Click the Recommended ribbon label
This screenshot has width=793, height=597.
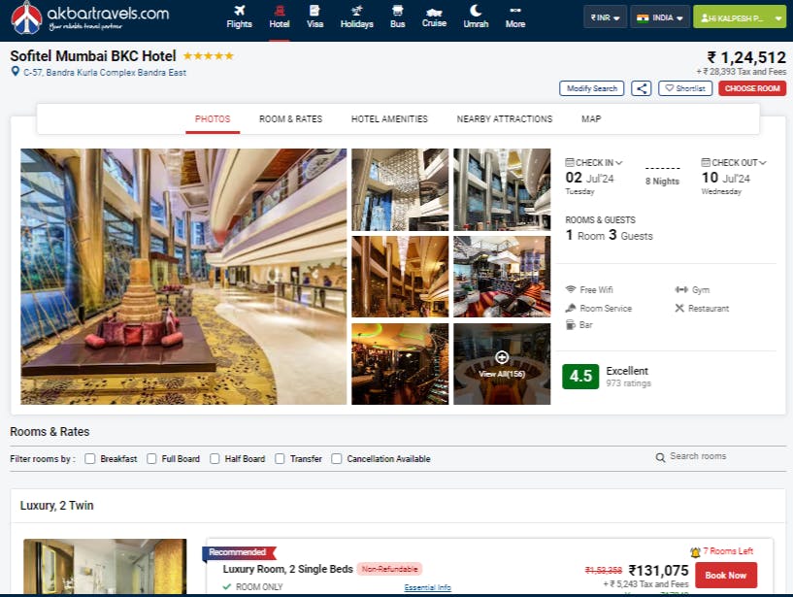239,552
